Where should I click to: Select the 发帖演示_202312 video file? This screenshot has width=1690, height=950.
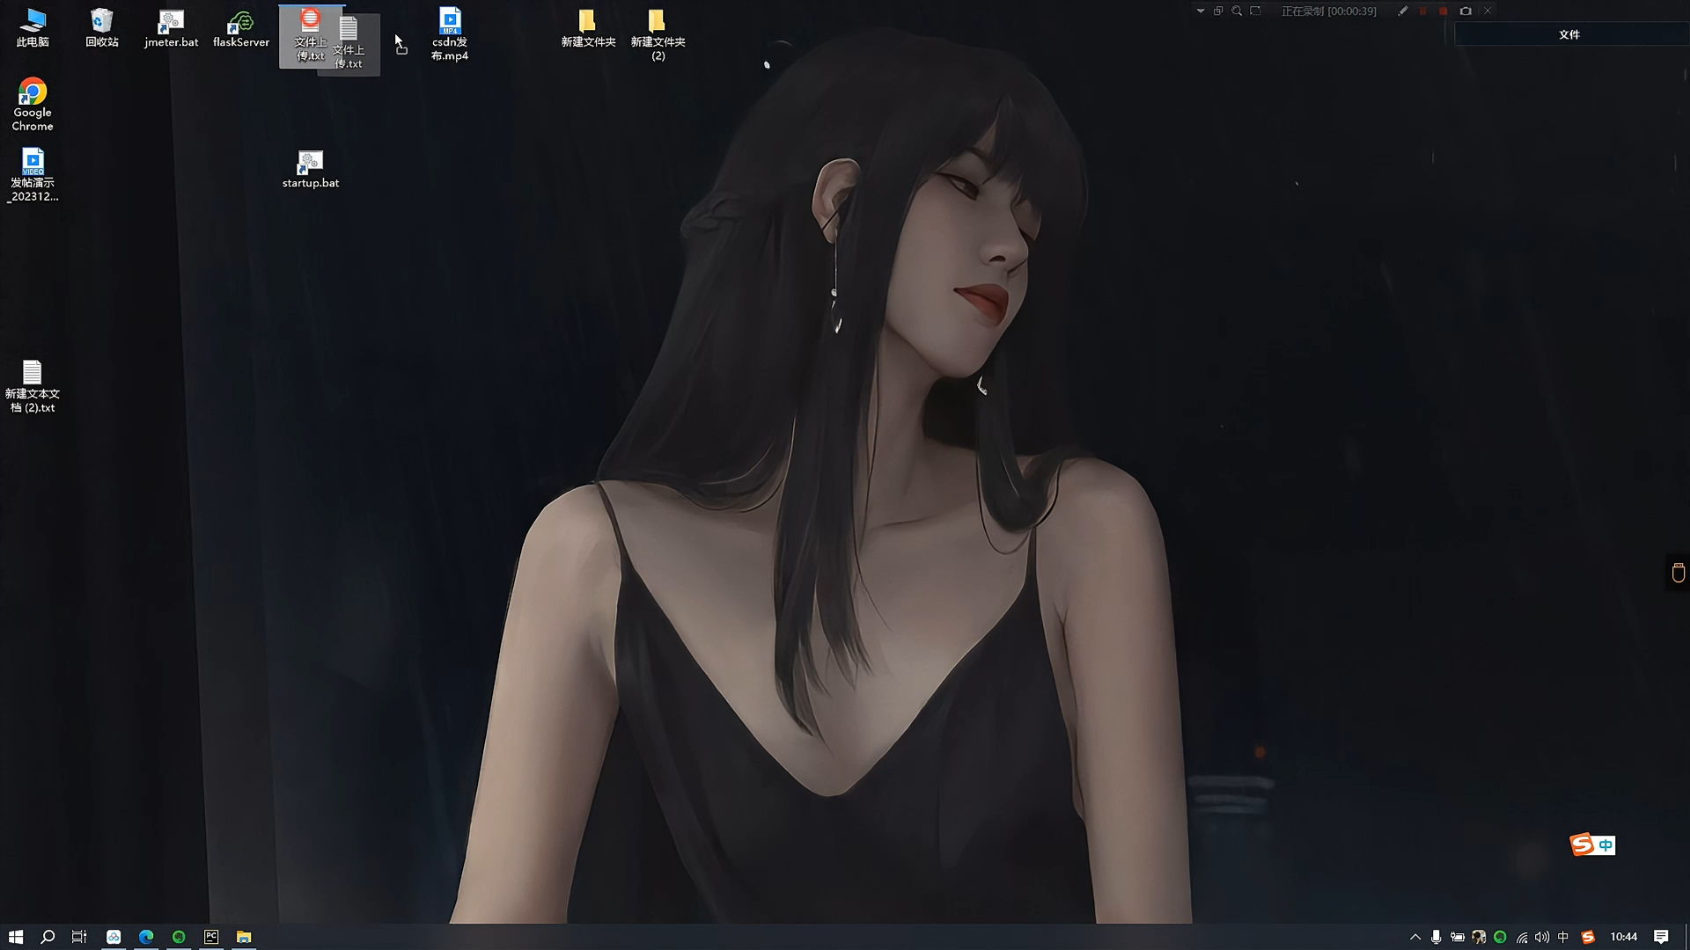click(x=33, y=175)
